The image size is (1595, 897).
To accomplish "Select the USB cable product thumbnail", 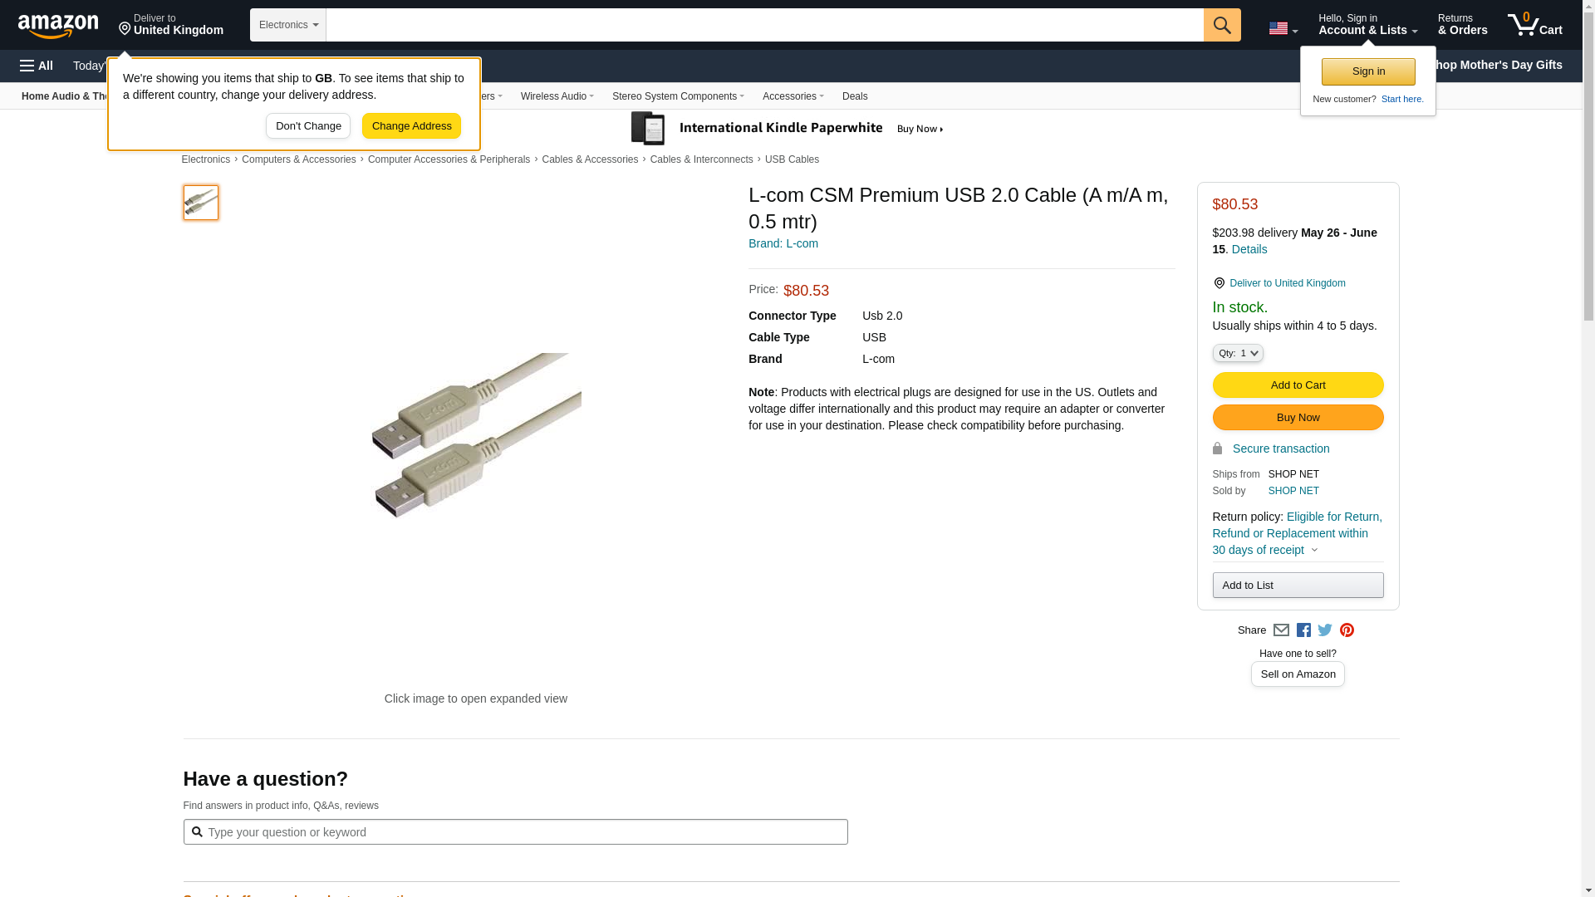I will click(x=201, y=203).
